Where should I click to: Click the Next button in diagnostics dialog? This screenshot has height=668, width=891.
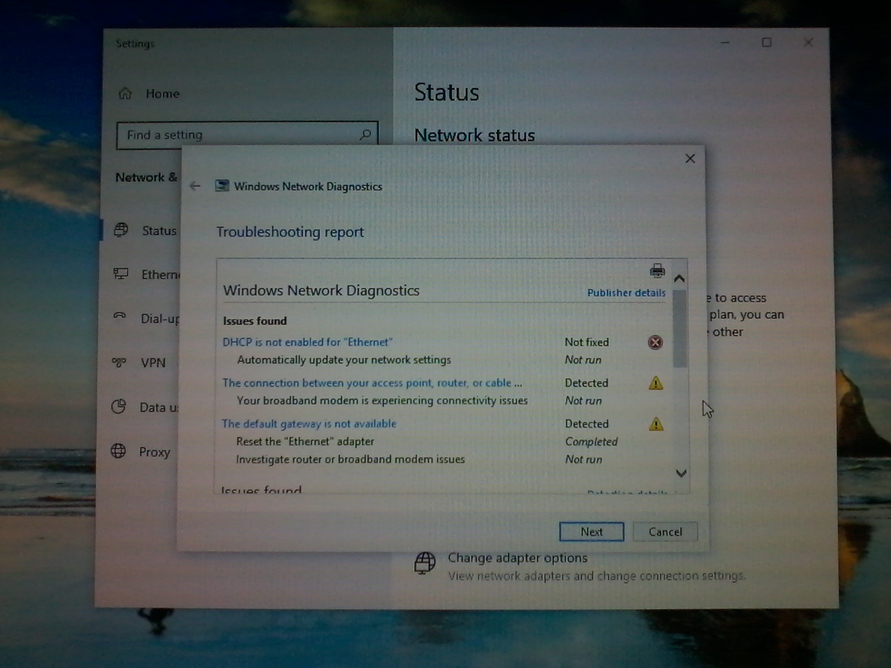click(591, 532)
